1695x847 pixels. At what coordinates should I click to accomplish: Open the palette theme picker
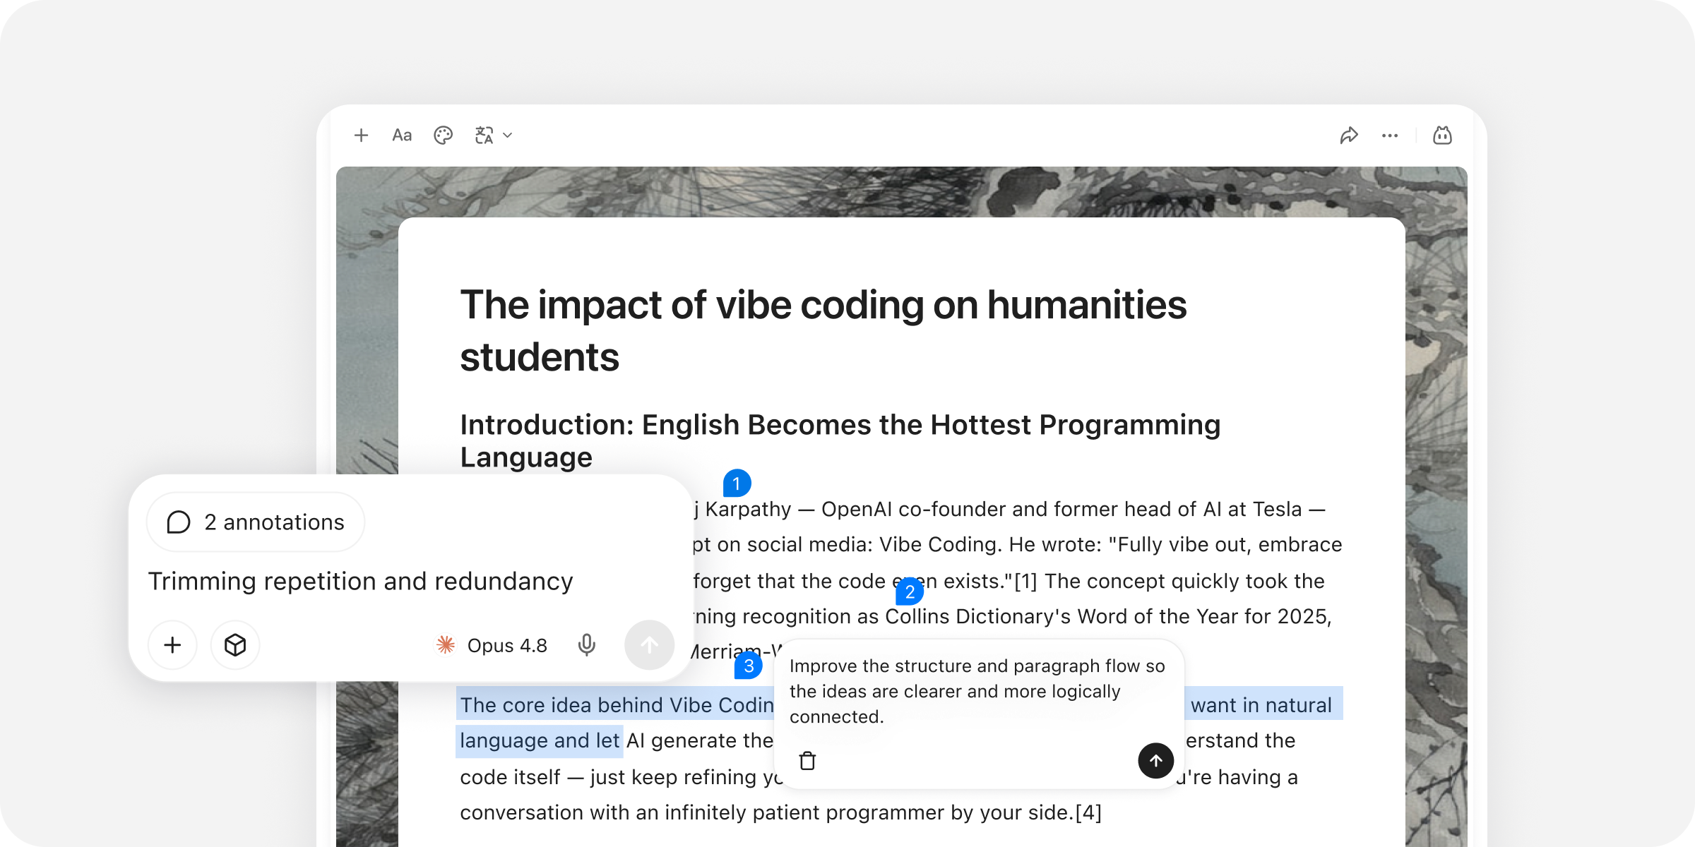(443, 135)
